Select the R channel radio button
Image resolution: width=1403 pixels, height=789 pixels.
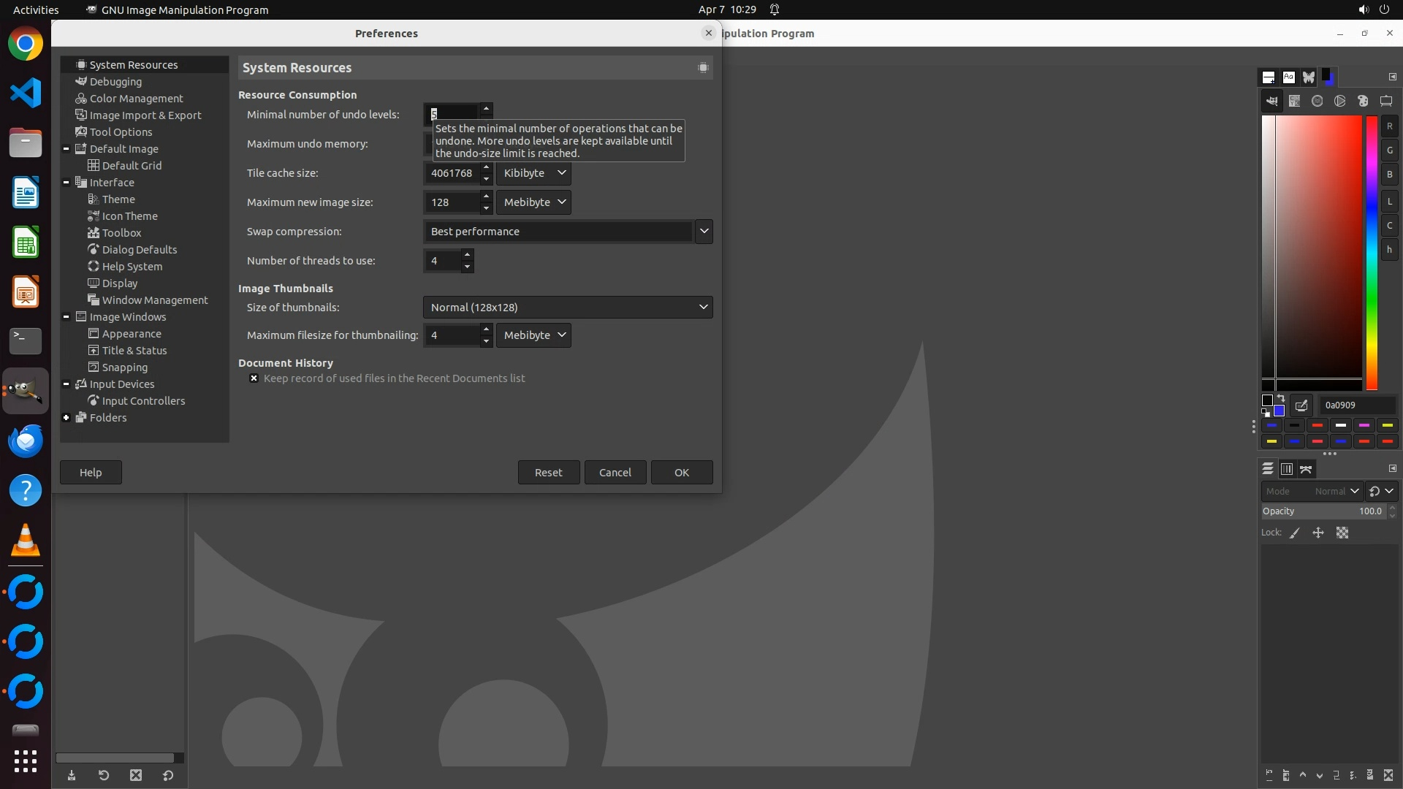point(1389,126)
